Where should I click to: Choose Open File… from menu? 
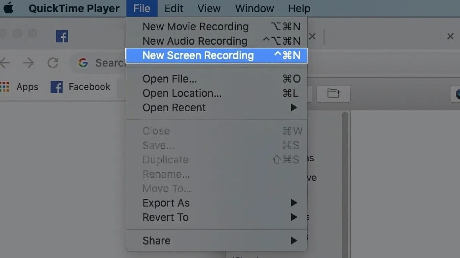(217, 79)
